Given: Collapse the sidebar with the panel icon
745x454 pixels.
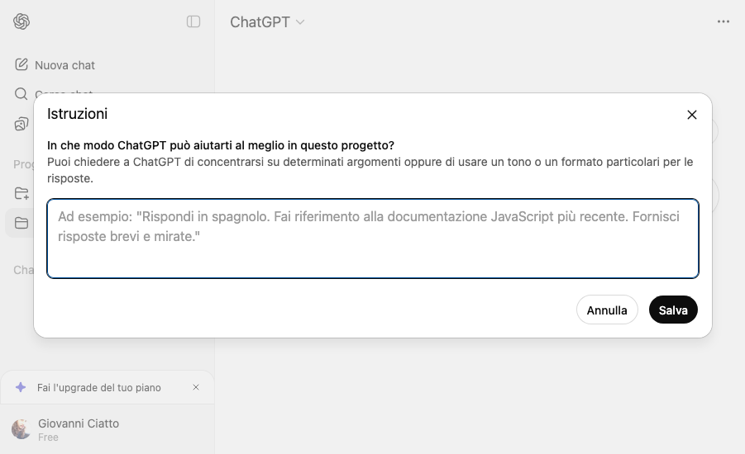Looking at the screenshot, I should click(x=193, y=22).
